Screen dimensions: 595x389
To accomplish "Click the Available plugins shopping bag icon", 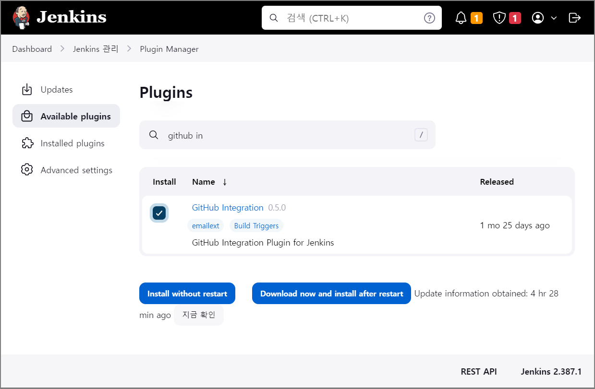I will click(27, 117).
